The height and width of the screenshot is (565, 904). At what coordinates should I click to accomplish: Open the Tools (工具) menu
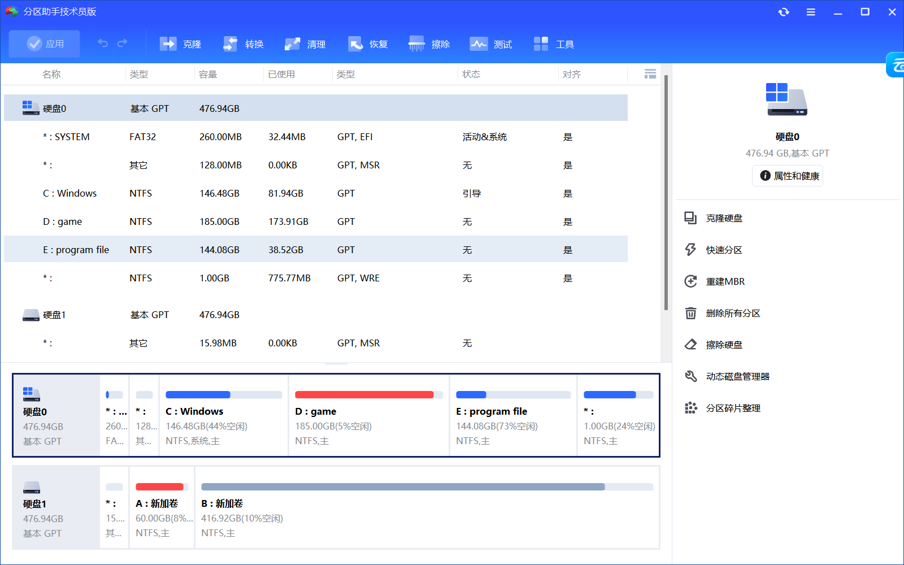point(554,44)
